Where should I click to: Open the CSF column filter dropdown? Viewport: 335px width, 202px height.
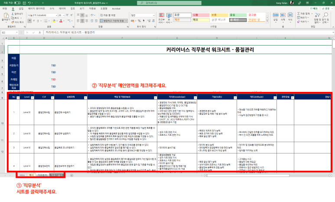click(x=52, y=98)
